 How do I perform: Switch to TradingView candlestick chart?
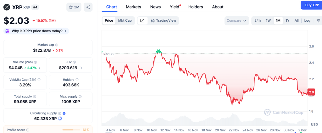click(x=163, y=21)
